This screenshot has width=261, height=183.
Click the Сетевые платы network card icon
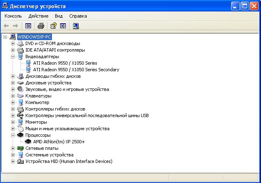tap(20, 148)
